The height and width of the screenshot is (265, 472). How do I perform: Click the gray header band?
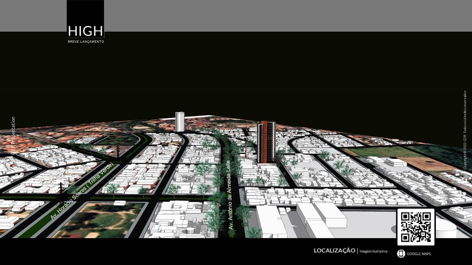[280, 15]
